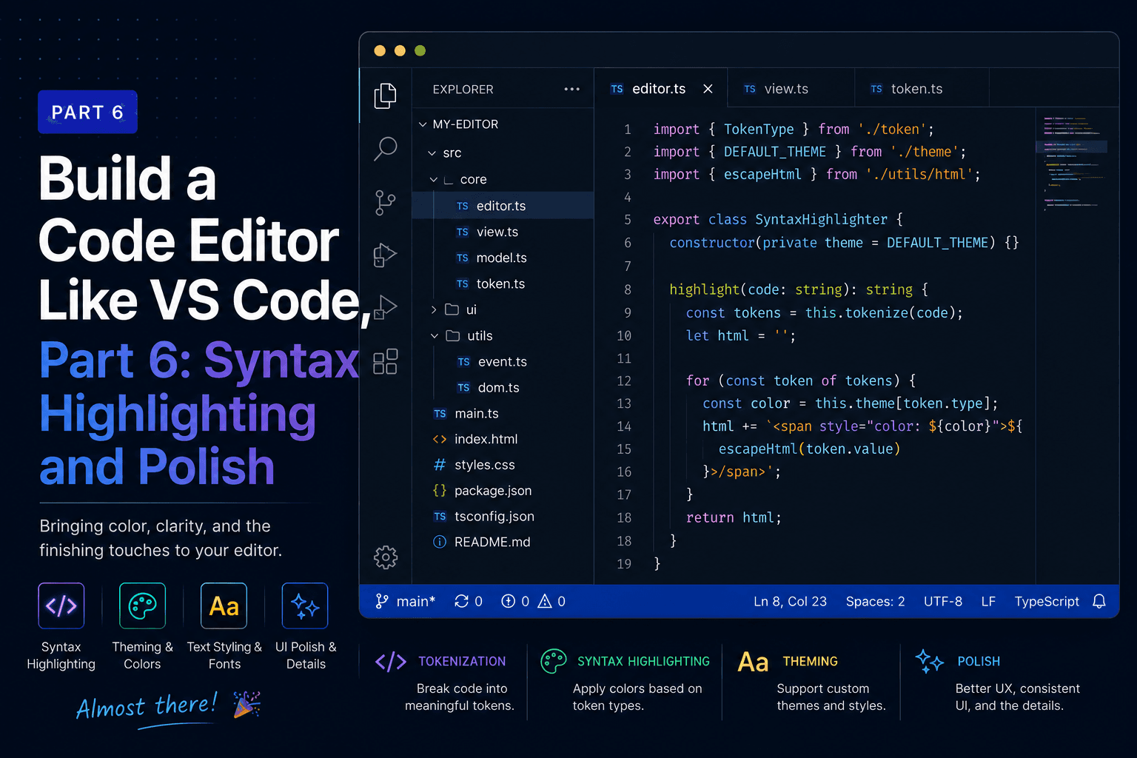Switch to the view.ts tab
This screenshot has width=1137, height=758.
791,89
